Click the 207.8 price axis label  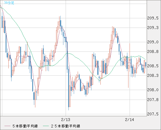click(153, 100)
